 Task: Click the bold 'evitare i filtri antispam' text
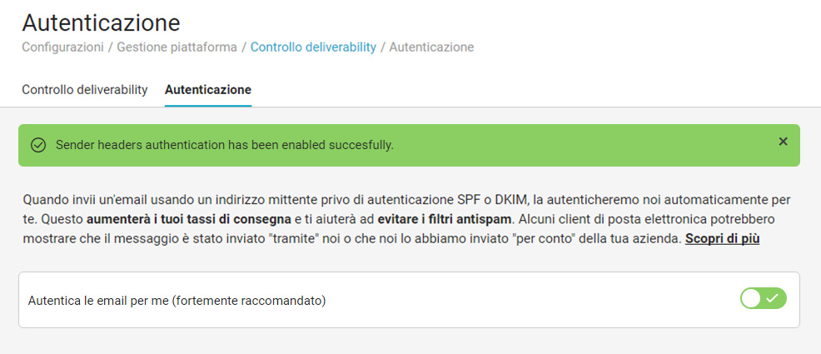point(444,219)
